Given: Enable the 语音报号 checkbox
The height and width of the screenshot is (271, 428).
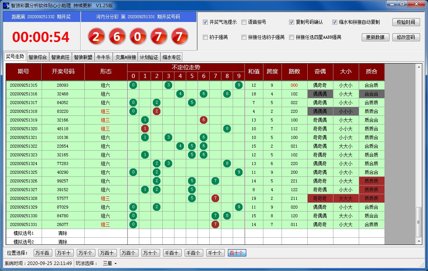Looking at the screenshot, I should pos(244,22).
